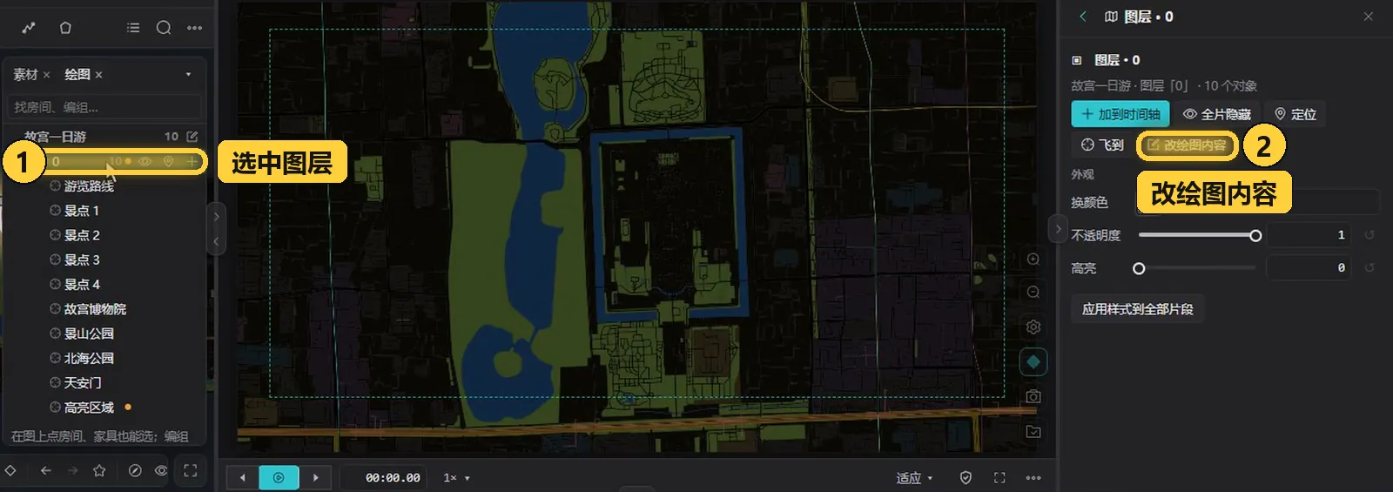
Task: Click the 00:00.00 timecode field
Action: coord(393,478)
